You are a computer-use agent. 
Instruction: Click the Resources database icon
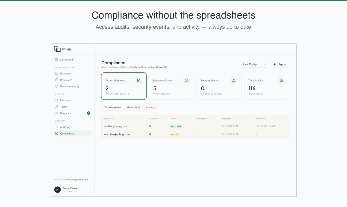point(57,80)
